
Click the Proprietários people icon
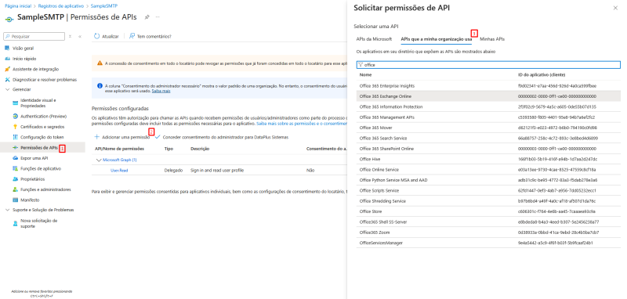[15, 178]
